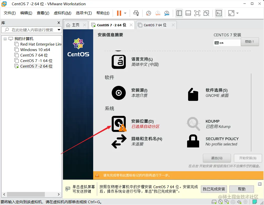Toggle the library sidebar view
Image resolution: width=264 pixels, height=205 pixels.
[179, 13]
